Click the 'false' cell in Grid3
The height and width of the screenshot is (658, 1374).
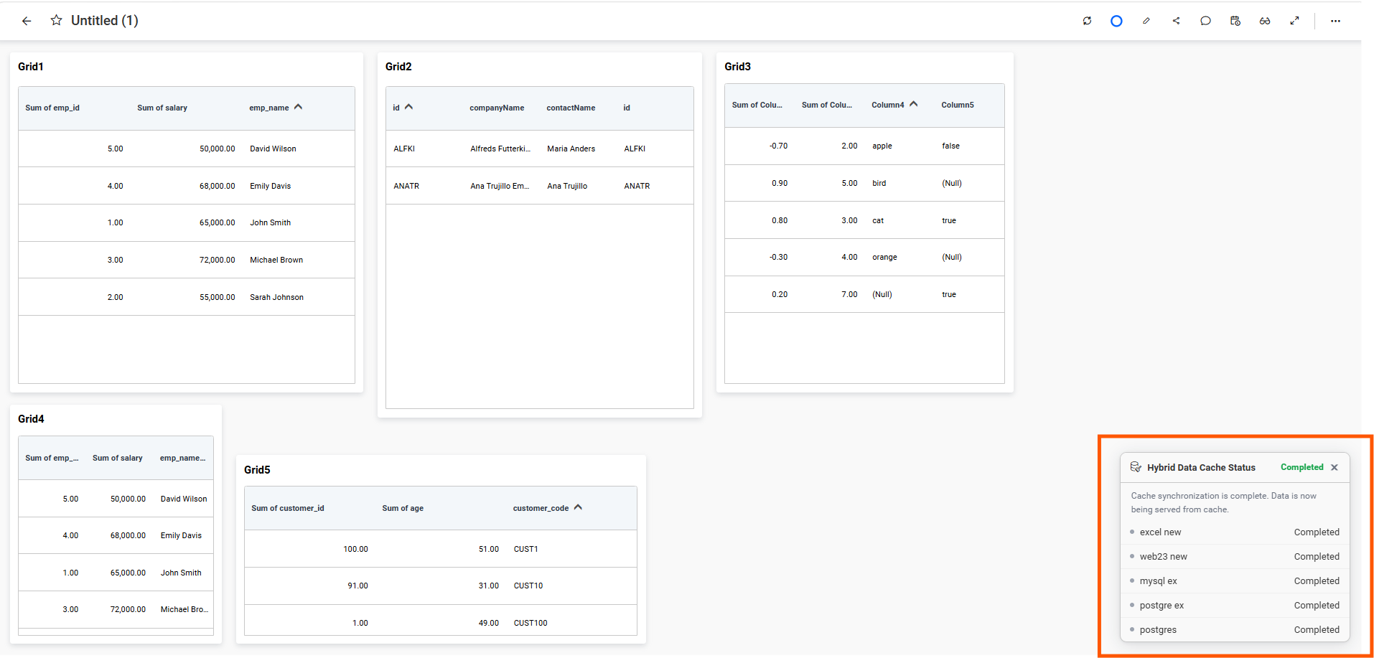(950, 146)
